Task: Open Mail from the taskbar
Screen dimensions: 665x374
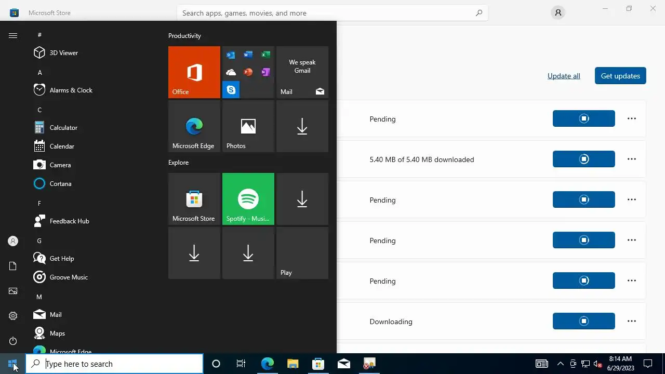Action: [x=344, y=364]
